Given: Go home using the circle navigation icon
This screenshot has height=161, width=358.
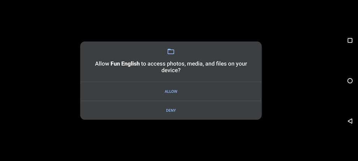Looking at the screenshot, I should tap(350, 81).
